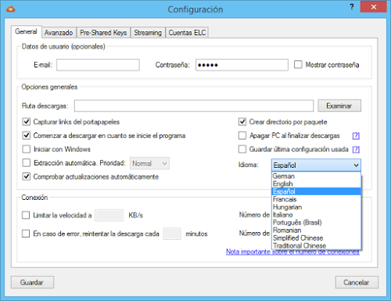Uncheck Crear directorio por paquete

tap(242, 121)
